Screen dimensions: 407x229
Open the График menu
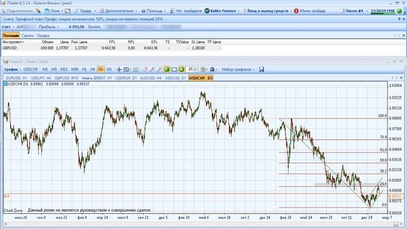point(13,69)
